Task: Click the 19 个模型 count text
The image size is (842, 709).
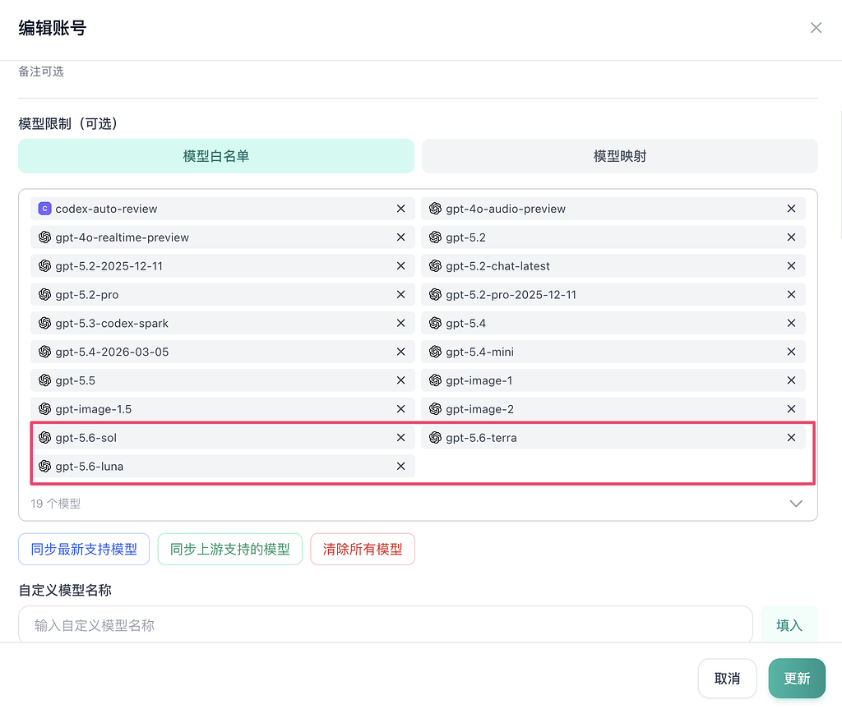Action: (x=55, y=504)
